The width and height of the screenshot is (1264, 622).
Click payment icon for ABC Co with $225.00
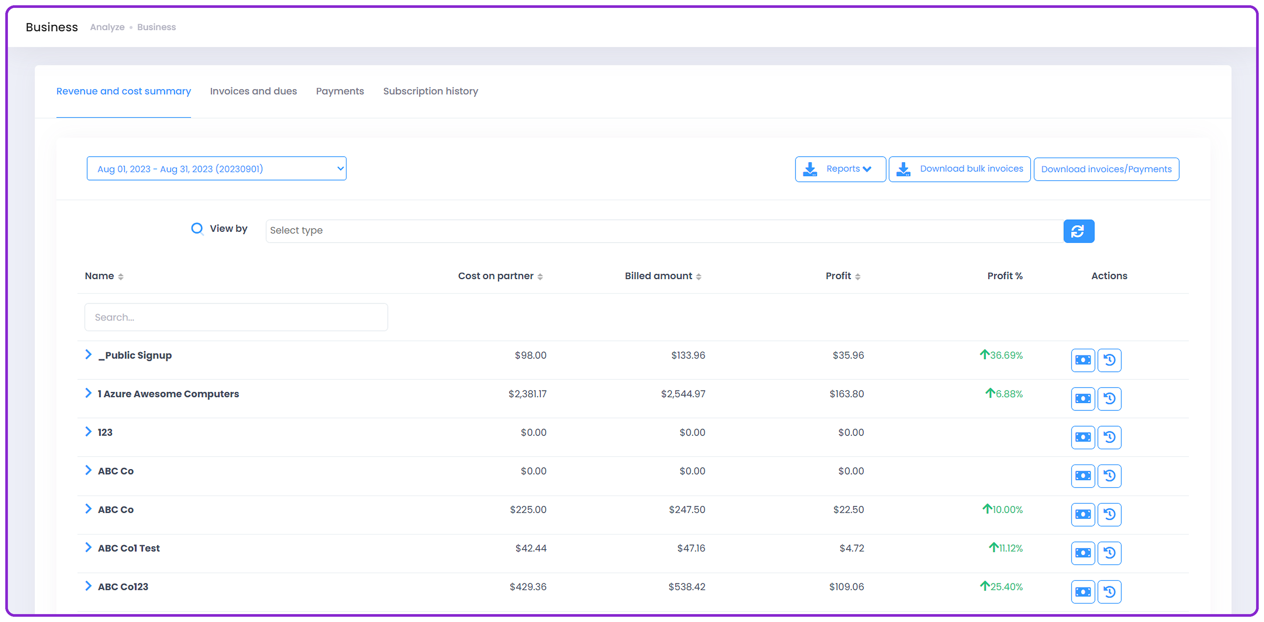click(x=1083, y=515)
